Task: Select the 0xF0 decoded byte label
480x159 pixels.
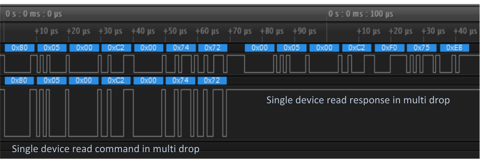Action: pyautogui.click(x=390, y=48)
